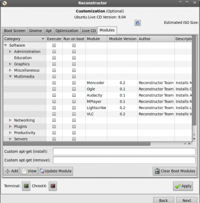Sort by the Module column header
This screenshot has width=200, height=203.
[96, 39]
